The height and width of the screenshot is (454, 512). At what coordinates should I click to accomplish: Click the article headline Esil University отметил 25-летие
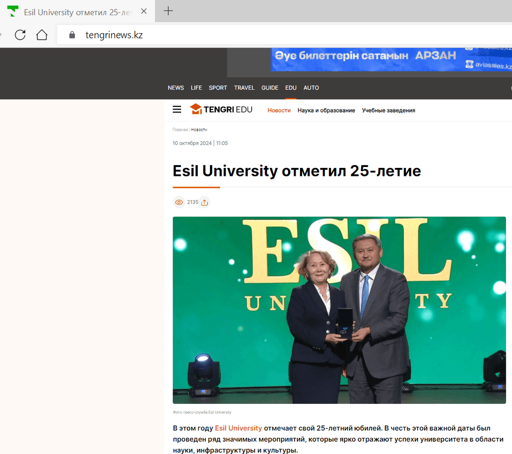(297, 171)
